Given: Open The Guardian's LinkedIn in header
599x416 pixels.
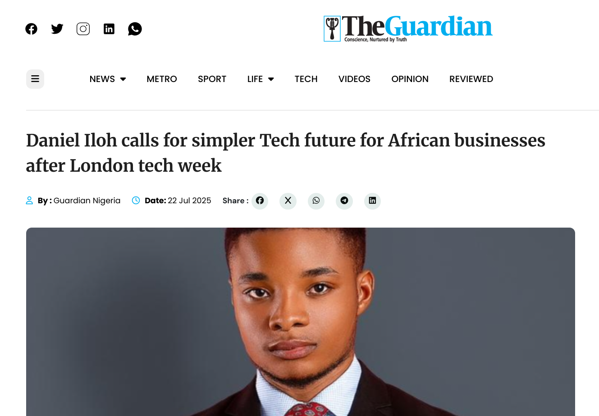Looking at the screenshot, I should click(x=109, y=29).
